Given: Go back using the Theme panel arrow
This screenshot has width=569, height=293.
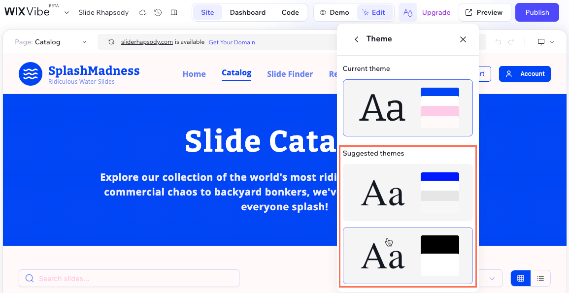Looking at the screenshot, I should (x=356, y=39).
